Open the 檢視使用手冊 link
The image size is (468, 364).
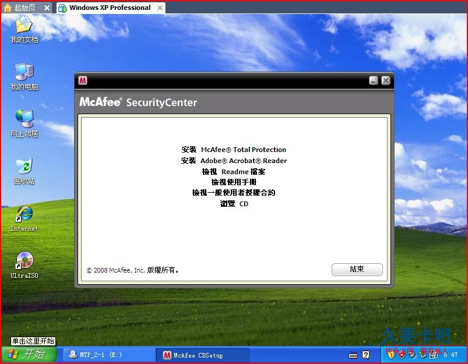(x=234, y=182)
